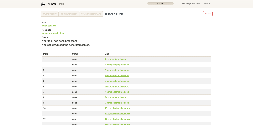Click index cell 7 in the table
Viewport: 253px width, 125px height.
44,92
